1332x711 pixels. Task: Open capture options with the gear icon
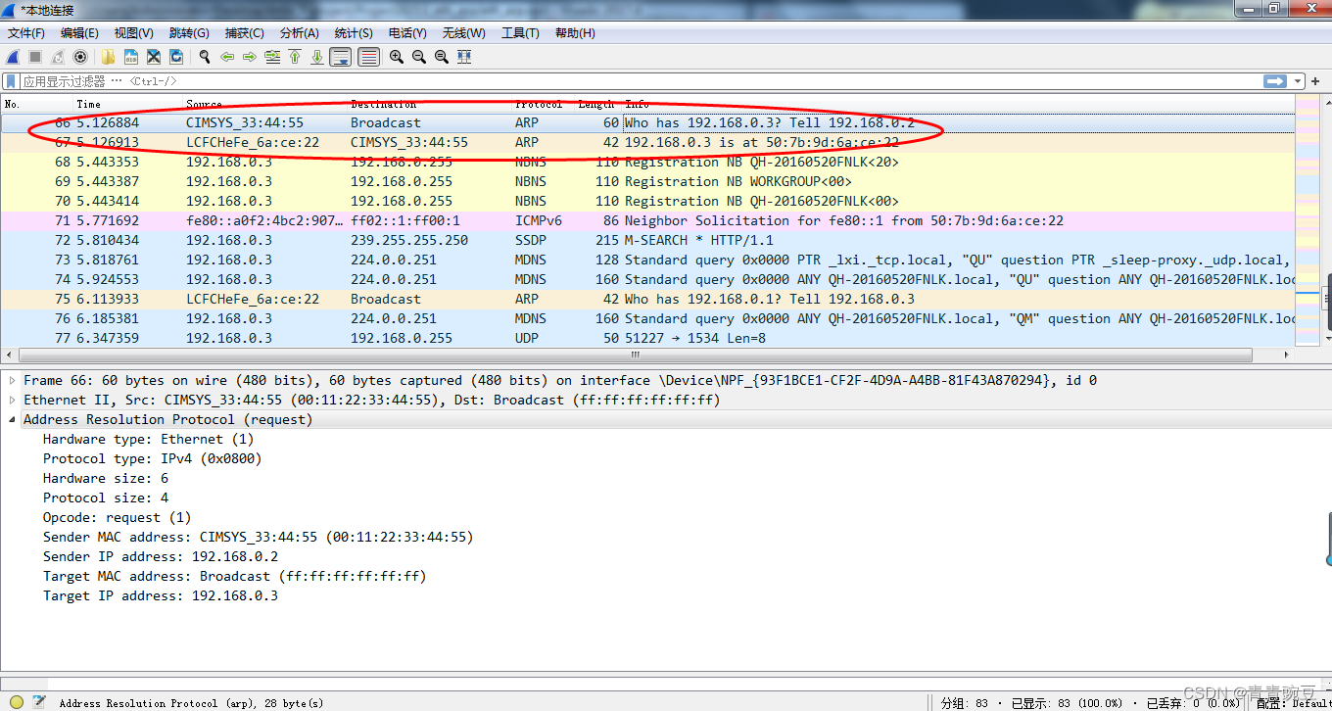tap(79, 57)
